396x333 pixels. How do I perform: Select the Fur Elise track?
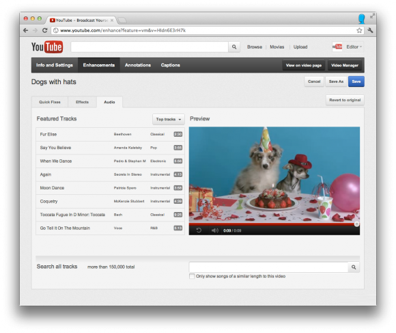pos(110,134)
